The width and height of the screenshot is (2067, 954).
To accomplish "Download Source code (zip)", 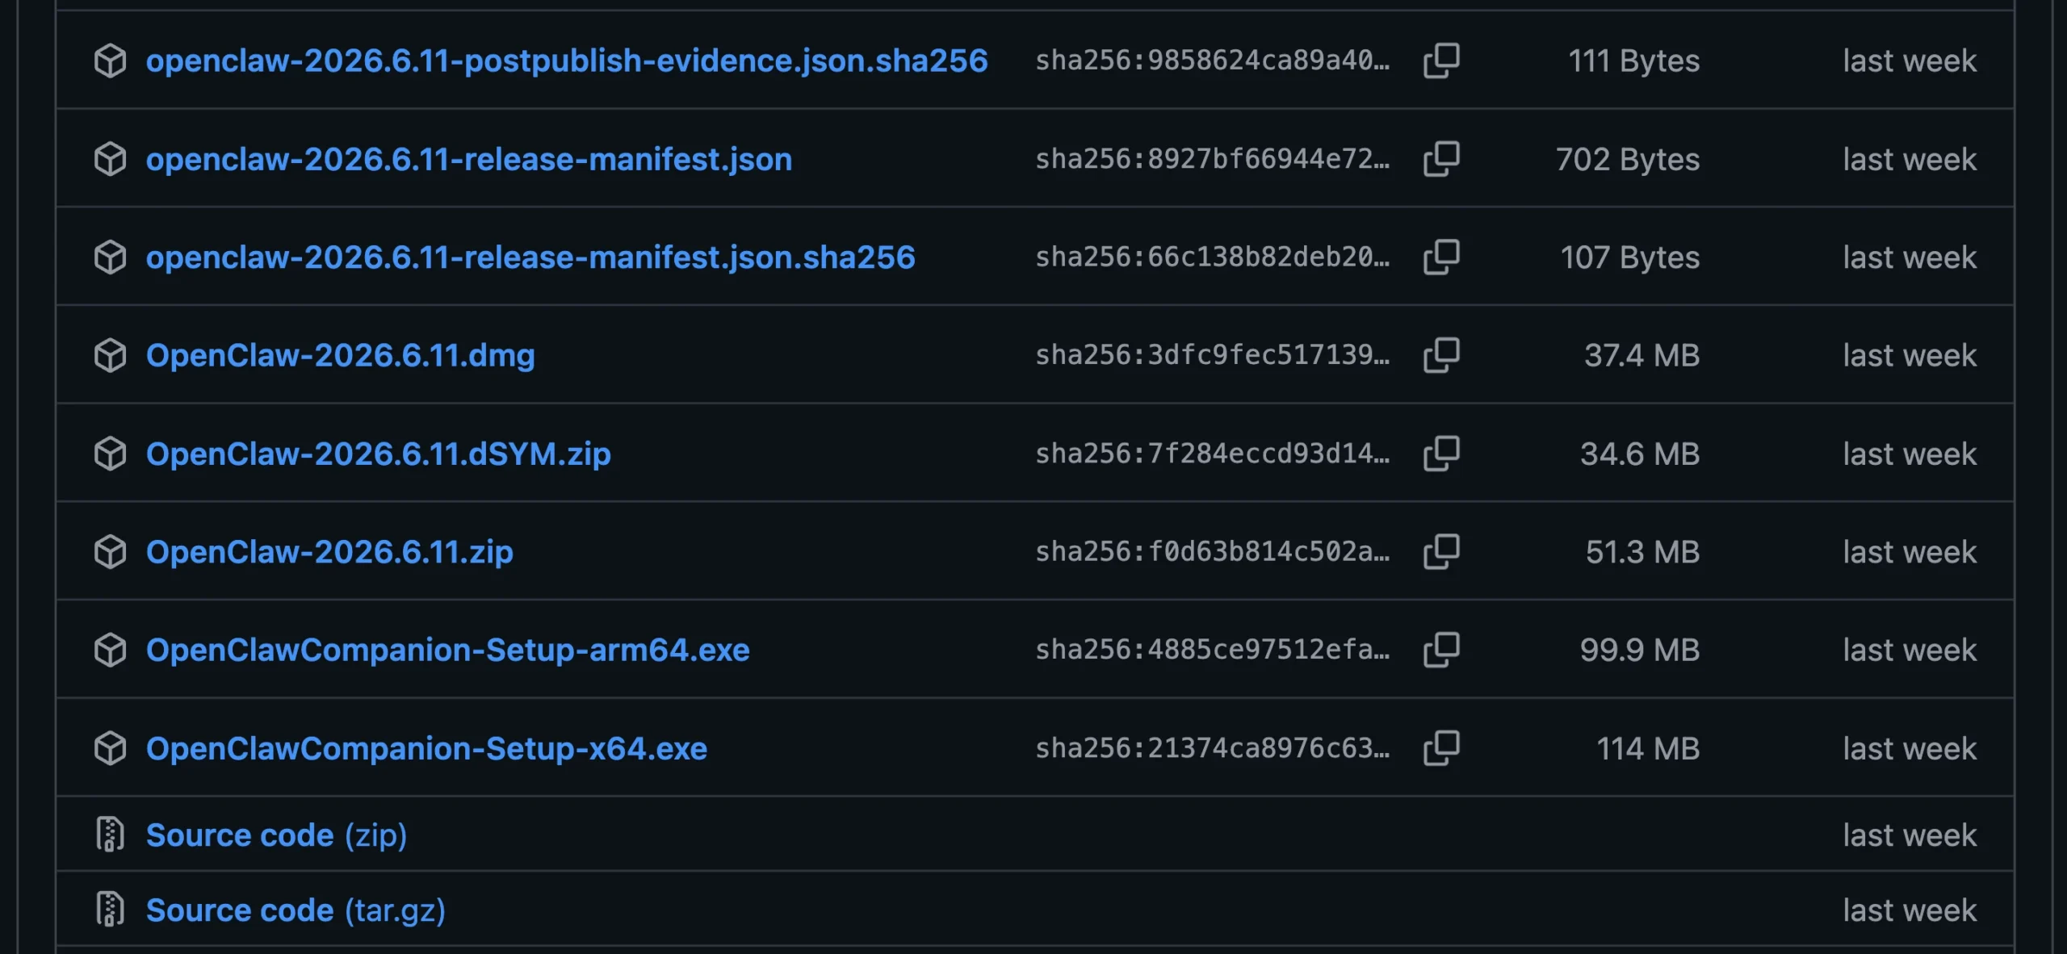I will click(x=276, y=835).
